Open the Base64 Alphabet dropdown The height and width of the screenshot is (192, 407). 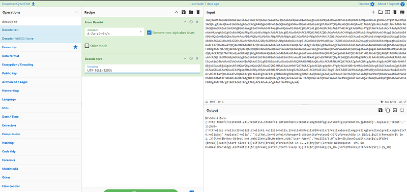pyautogui.click(x=114, y=32)
